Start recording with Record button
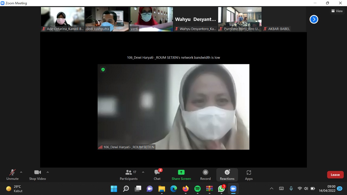This screenshot has height=195, width=347. coord(205,175)
